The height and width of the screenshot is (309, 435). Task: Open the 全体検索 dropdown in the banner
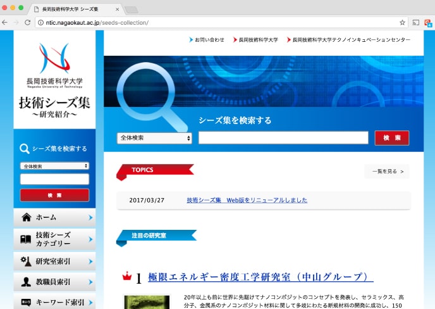pyautogui.click(x=154, y=138)
